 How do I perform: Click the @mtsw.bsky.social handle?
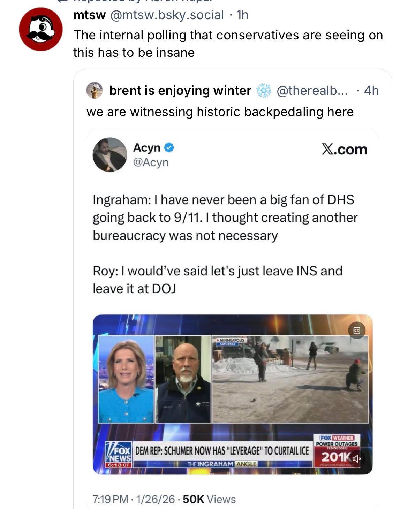[167, 15]
